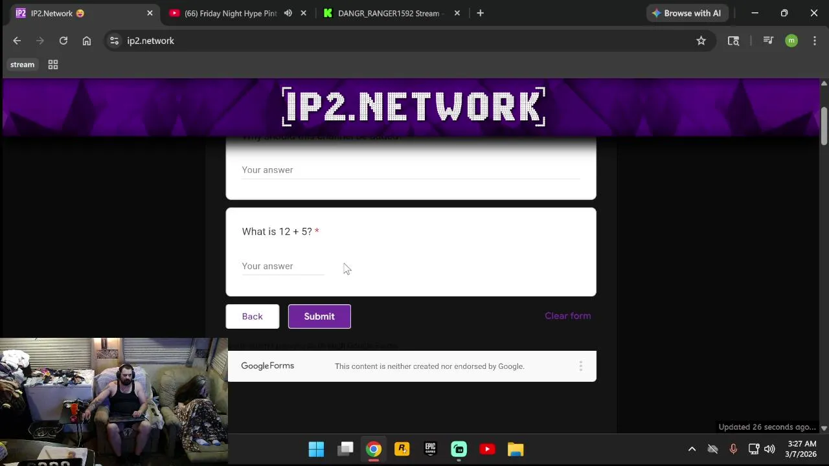Click the green profile avatar

point(791,41)
